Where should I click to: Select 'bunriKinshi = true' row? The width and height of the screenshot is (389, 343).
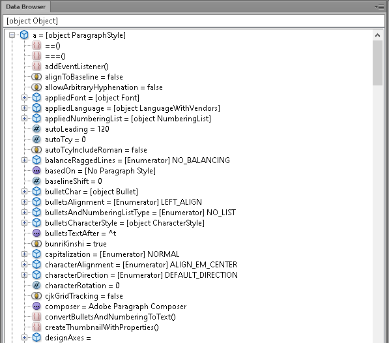point(76,244)
